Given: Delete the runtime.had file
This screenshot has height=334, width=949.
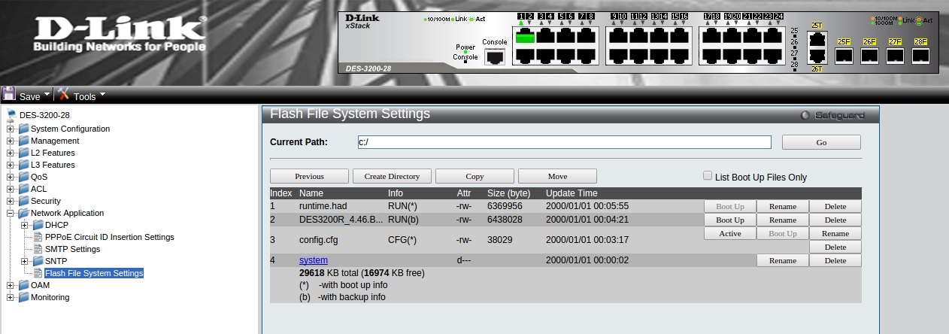Looking at the screenshot, I should click(835, 206).
